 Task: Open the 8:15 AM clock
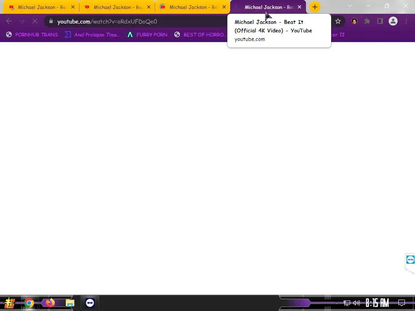(x=377, y=303)
